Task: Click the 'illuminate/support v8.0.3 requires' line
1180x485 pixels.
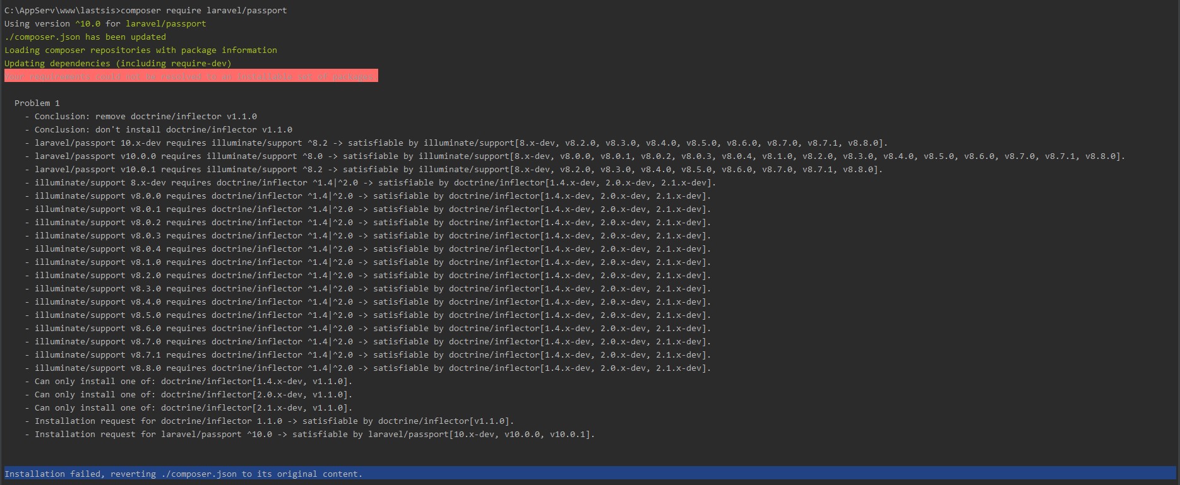Action: [368, 235]
